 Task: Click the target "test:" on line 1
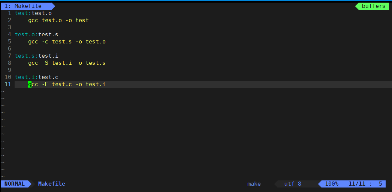23,13
